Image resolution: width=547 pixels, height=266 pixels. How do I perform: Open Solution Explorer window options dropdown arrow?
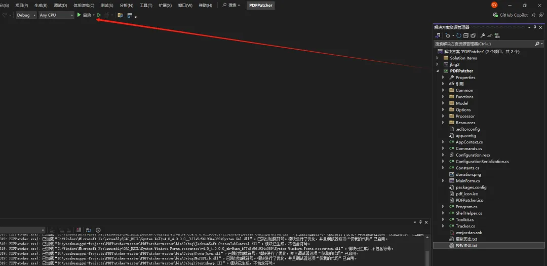529,27
